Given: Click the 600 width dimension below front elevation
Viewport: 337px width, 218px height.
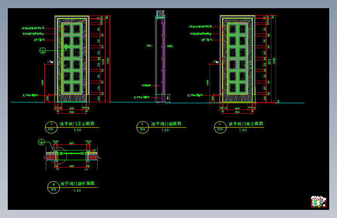Looking at the screenshot, I should [72, 108].
